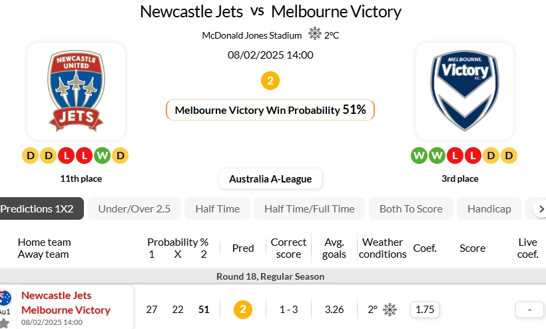Click the Newcastle Jets team logo
546x329 pixels.
[x=76, y=91]
